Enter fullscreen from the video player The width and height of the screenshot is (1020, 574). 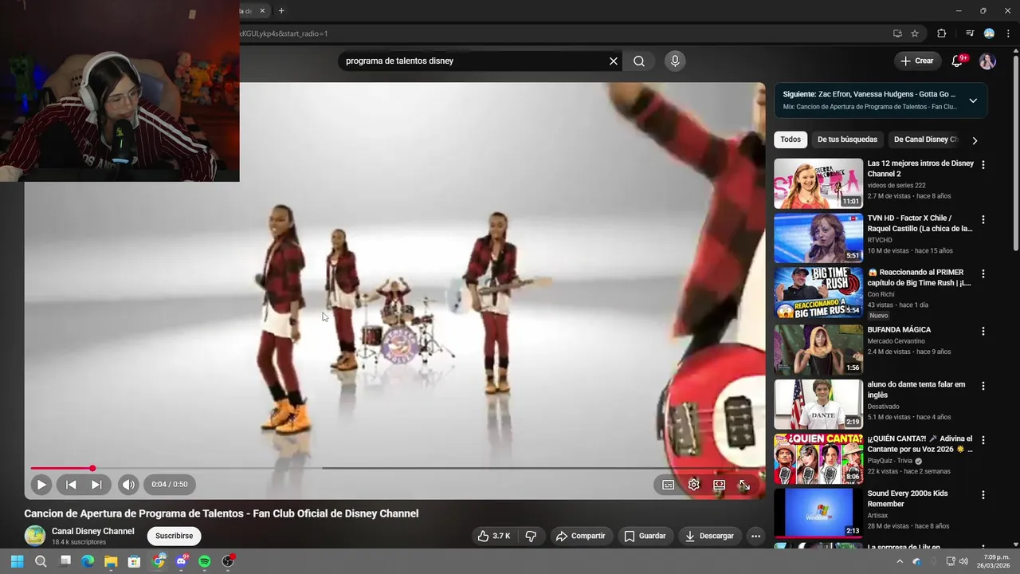[744, 485]
